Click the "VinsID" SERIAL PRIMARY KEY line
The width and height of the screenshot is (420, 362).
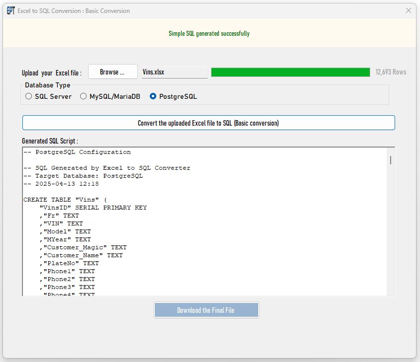[x=93, y=208]
